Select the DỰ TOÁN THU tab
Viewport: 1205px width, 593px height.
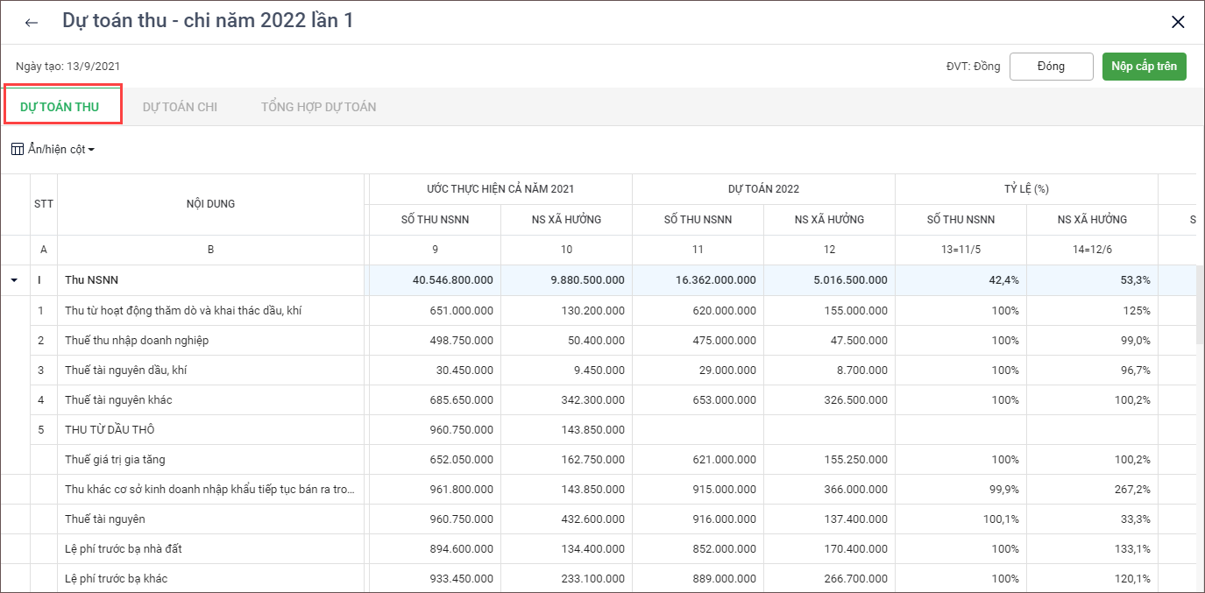[60, 107]
